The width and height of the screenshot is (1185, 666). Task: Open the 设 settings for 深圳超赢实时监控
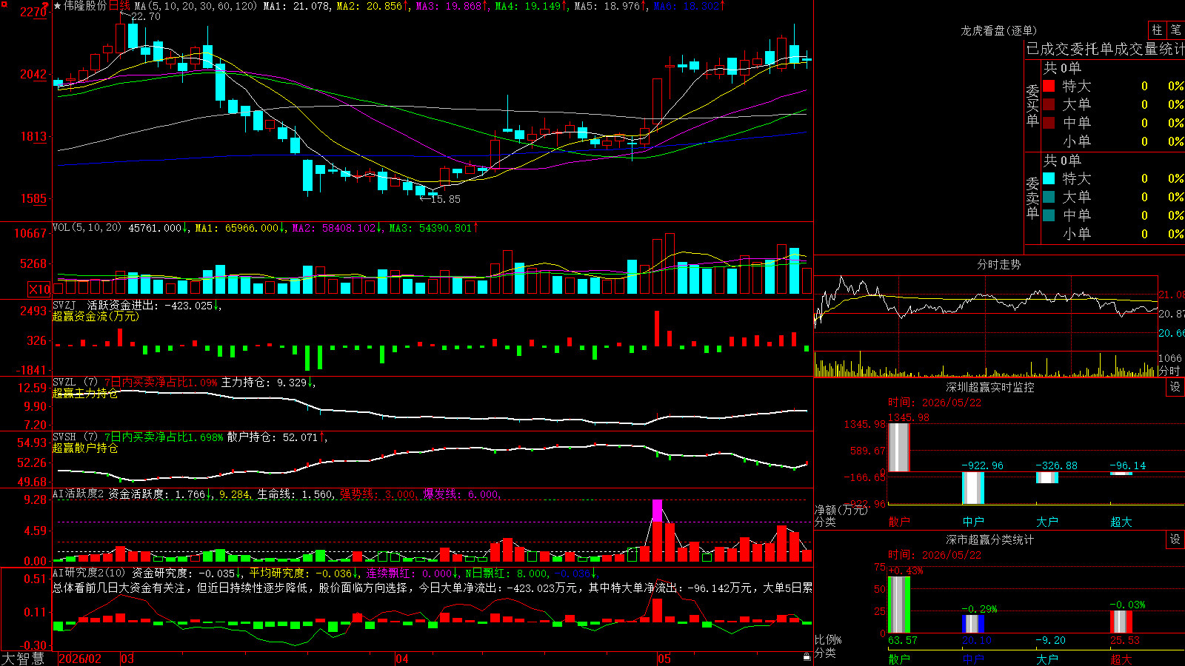pos(1175,387)
